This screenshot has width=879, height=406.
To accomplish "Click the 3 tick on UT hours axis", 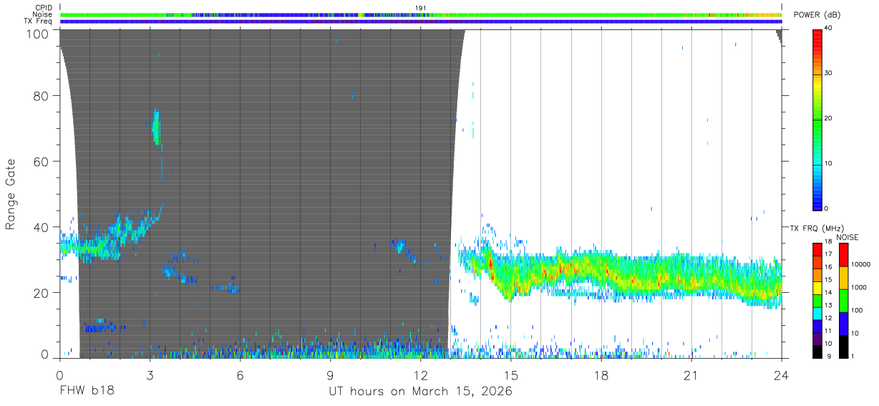I will click(x=150, y=374).
